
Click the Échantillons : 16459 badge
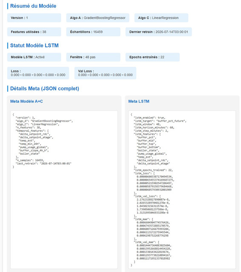[x=93, y=32]
